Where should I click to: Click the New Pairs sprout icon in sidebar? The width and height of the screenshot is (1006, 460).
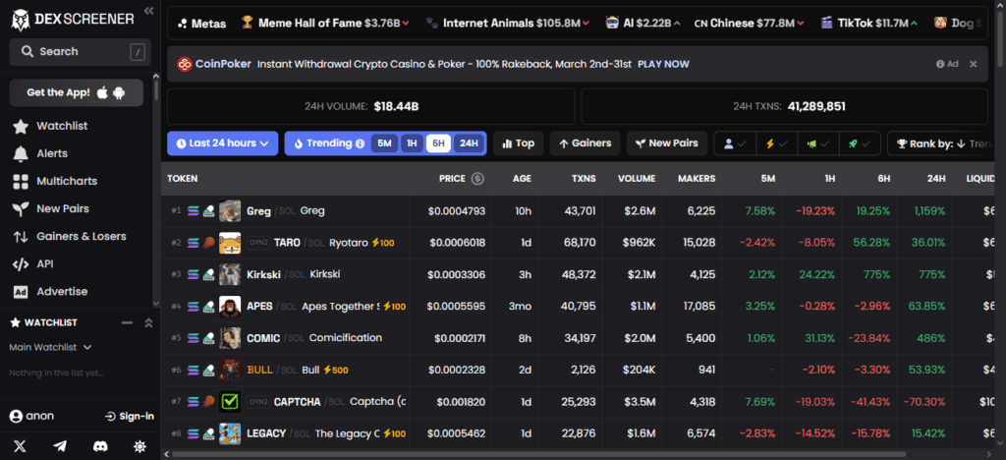[21, 208]
